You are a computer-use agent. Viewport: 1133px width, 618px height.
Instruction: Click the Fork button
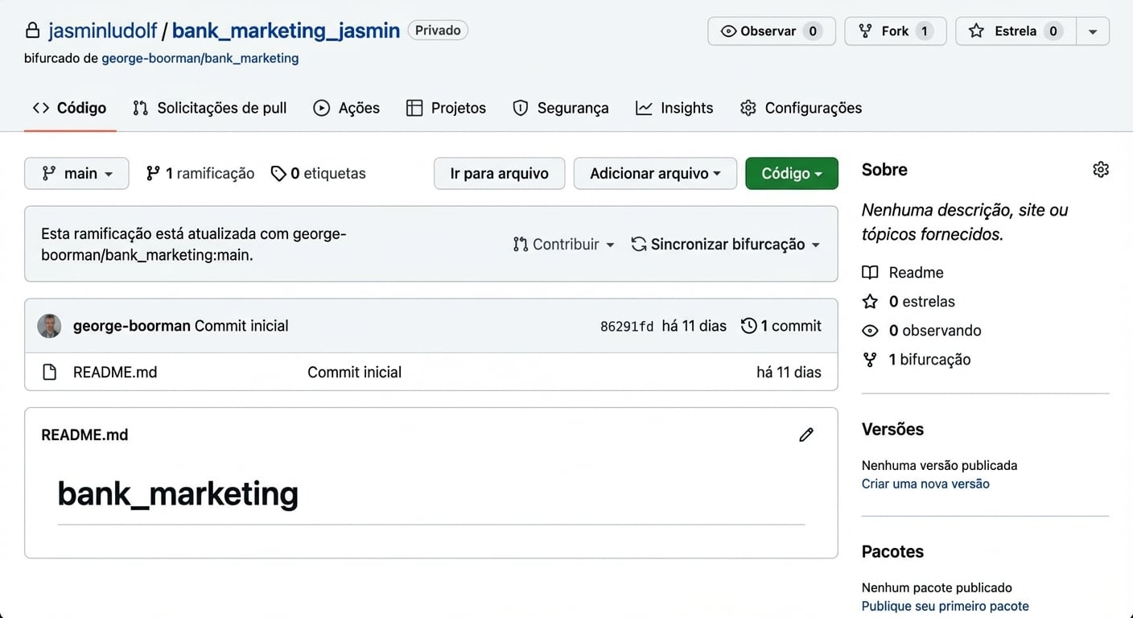[x=895, y=31]
